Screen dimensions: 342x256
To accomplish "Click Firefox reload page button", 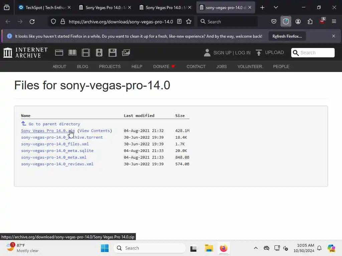I will pyautogui.click(x=32, y=22).
